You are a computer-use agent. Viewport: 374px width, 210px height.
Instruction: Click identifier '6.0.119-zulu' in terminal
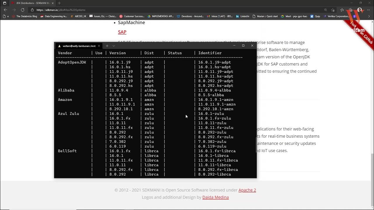click(212, 146)
